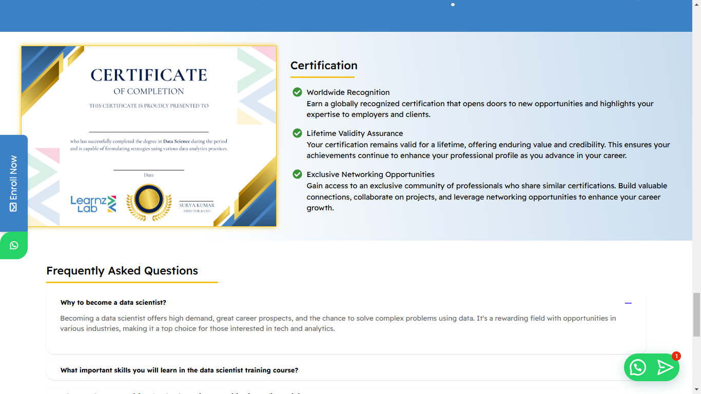The image size is (701, 394).
Task: Click the red notification badge showing 1
Action: click(676, 356)
